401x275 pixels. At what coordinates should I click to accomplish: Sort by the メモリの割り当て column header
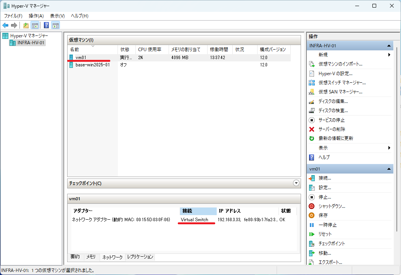tap(188, 49)
